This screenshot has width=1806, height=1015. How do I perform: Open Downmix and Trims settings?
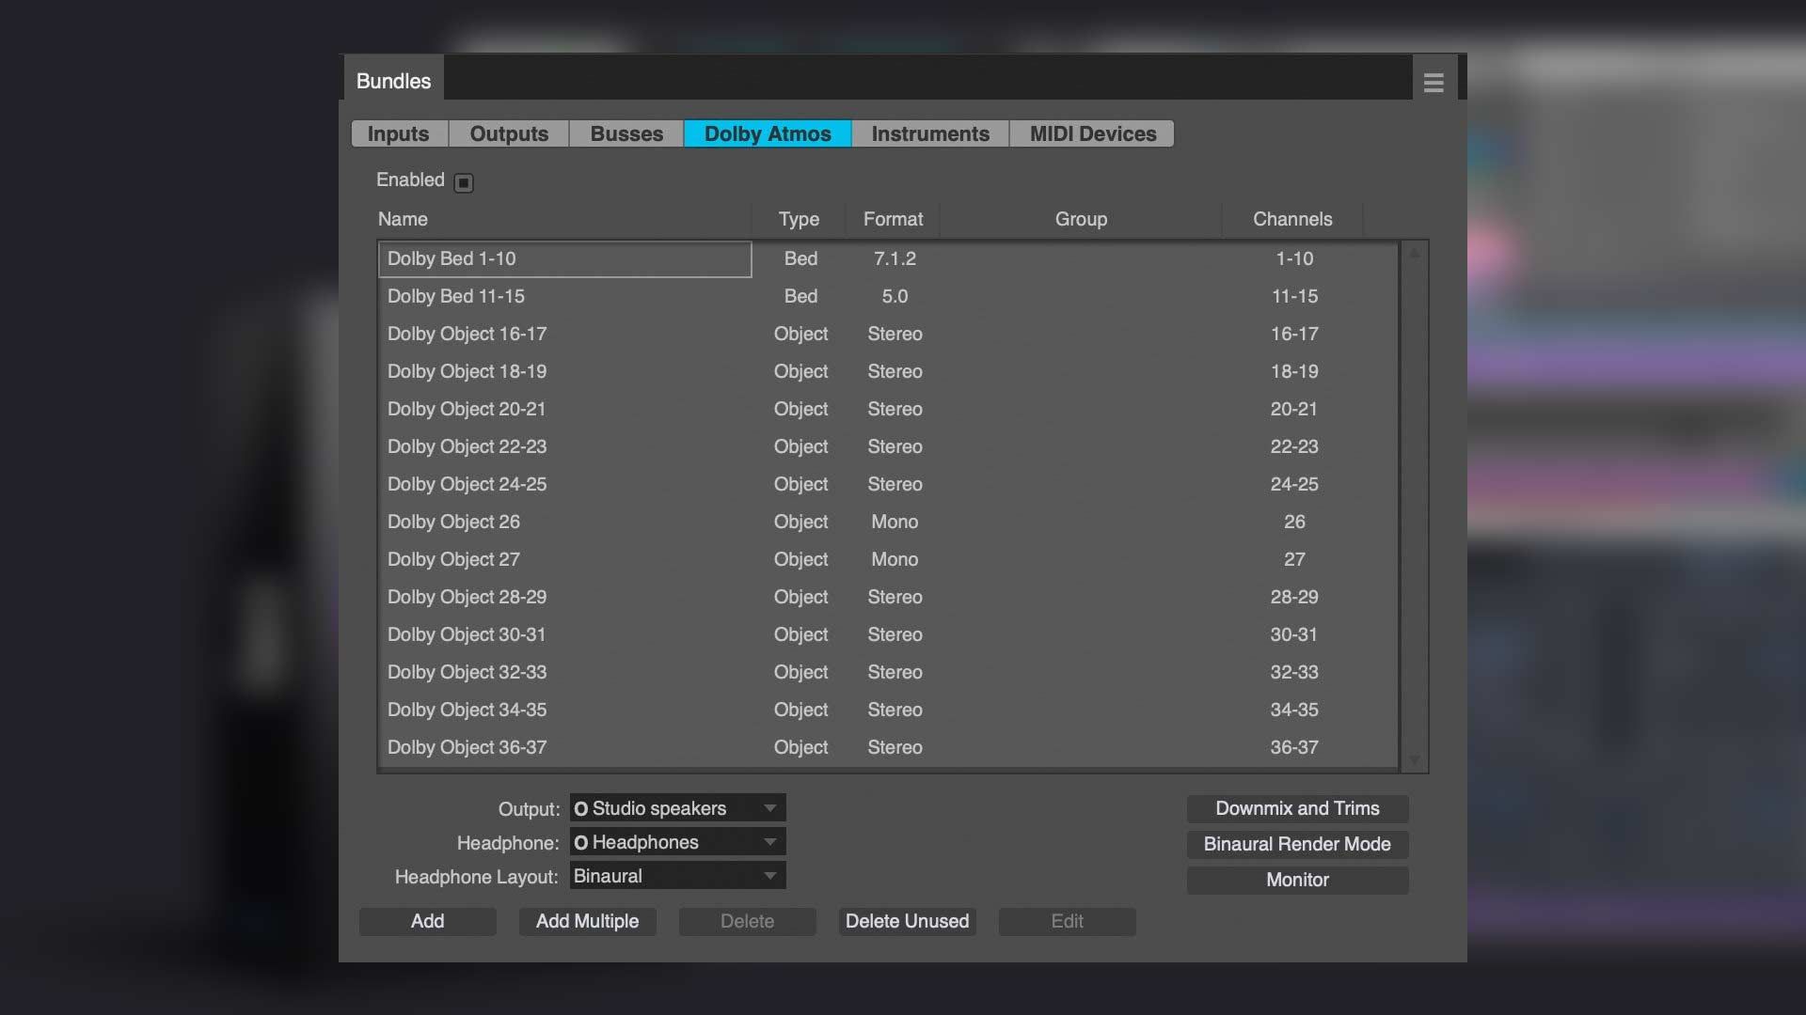[x=1297, y=808]
